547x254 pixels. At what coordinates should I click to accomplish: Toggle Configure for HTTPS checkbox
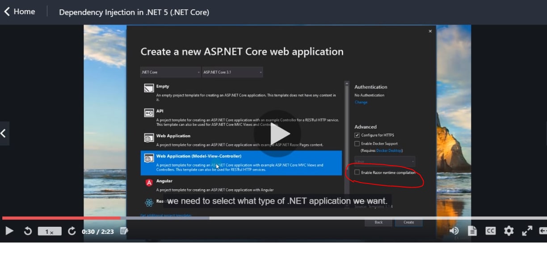[x=357, y=135]
